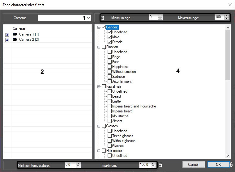Close the Face characteristics filters dialog
235x172 pixels.
pyautogui.click(x=230, y=5)
